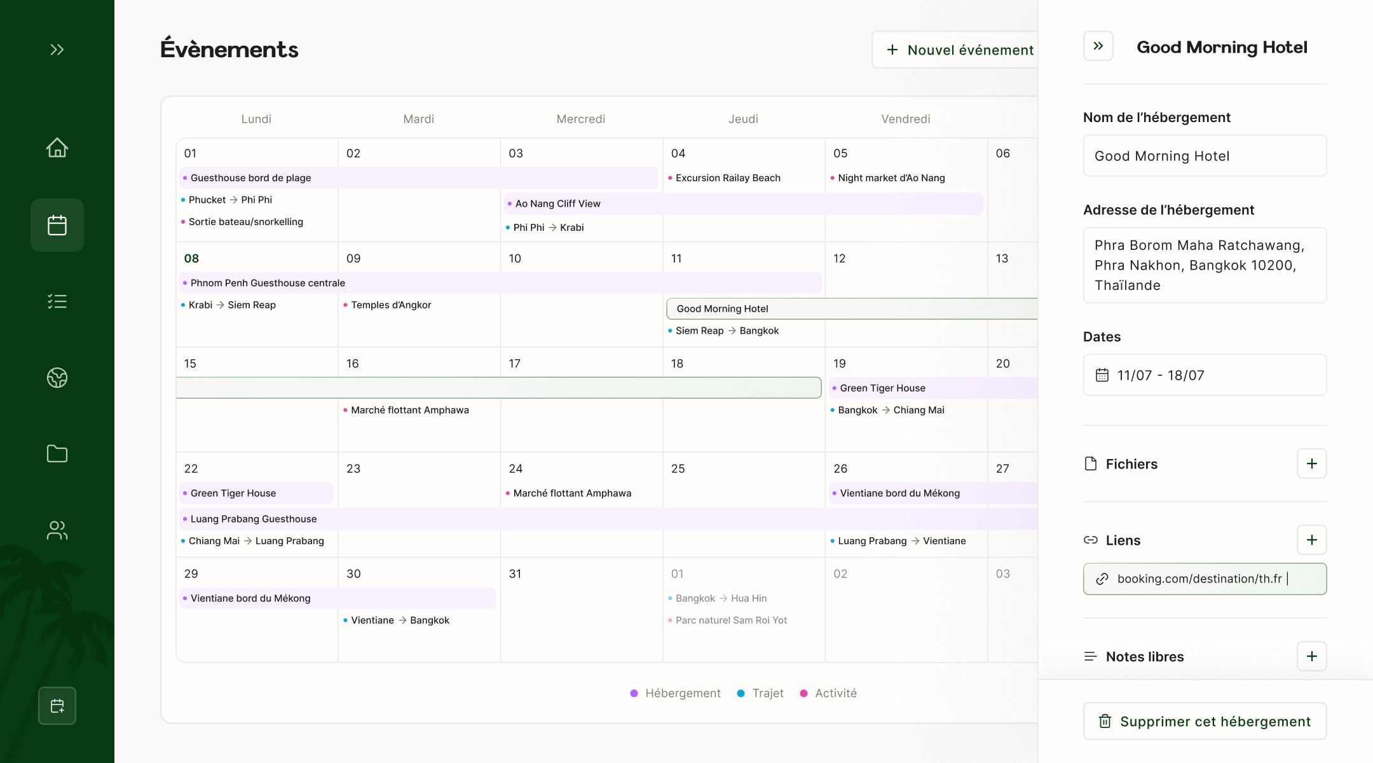
Task: Open the home page from sidebar
Action: pos(57,148)
